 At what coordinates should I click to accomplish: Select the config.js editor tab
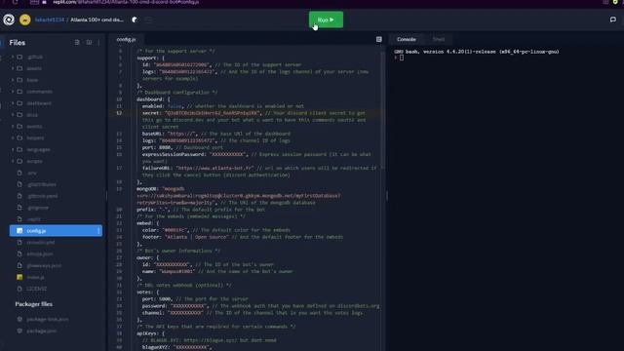(126, 39)
